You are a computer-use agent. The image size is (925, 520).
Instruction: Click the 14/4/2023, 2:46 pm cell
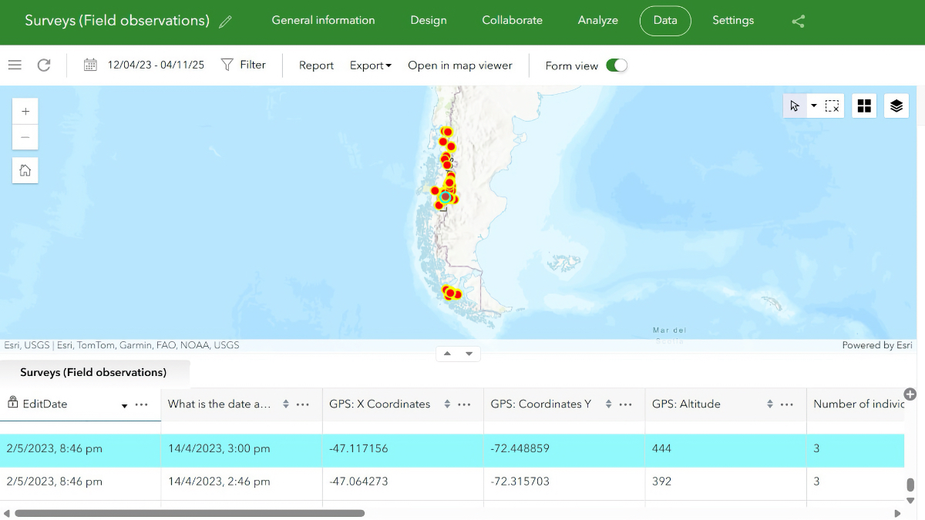coord(241,482)
